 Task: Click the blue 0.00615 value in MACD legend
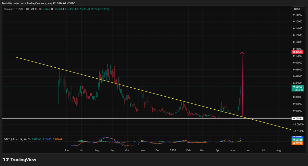[47, 139]
